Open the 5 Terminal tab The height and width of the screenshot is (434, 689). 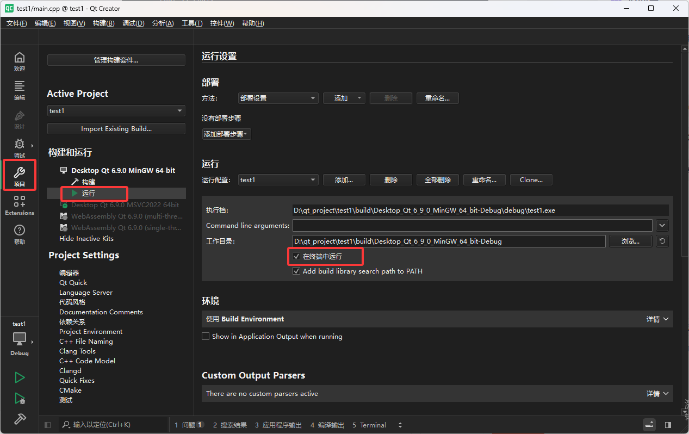(369, 425)
